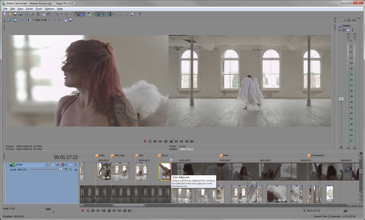Image resolution: width=365 pixels, height=220 pixels.
Task: Open the A-Roll automation settings dropdown arrow
Action: 66,165
